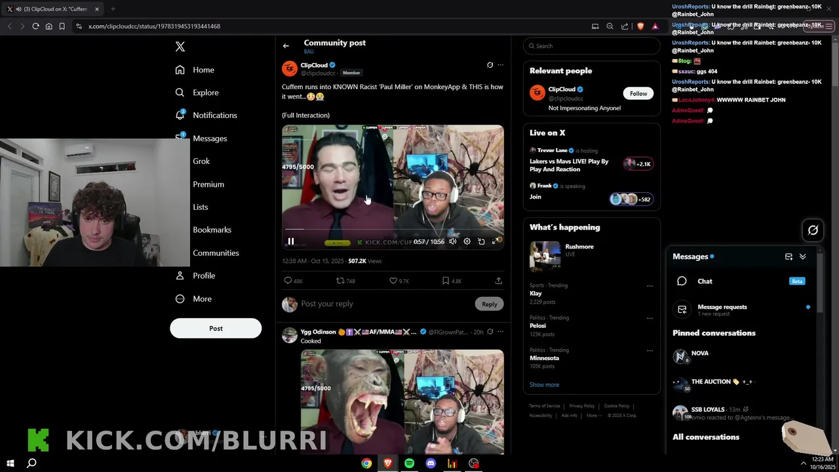
Task: Click the Profile person icon
Action: click(x=180, y=276)
